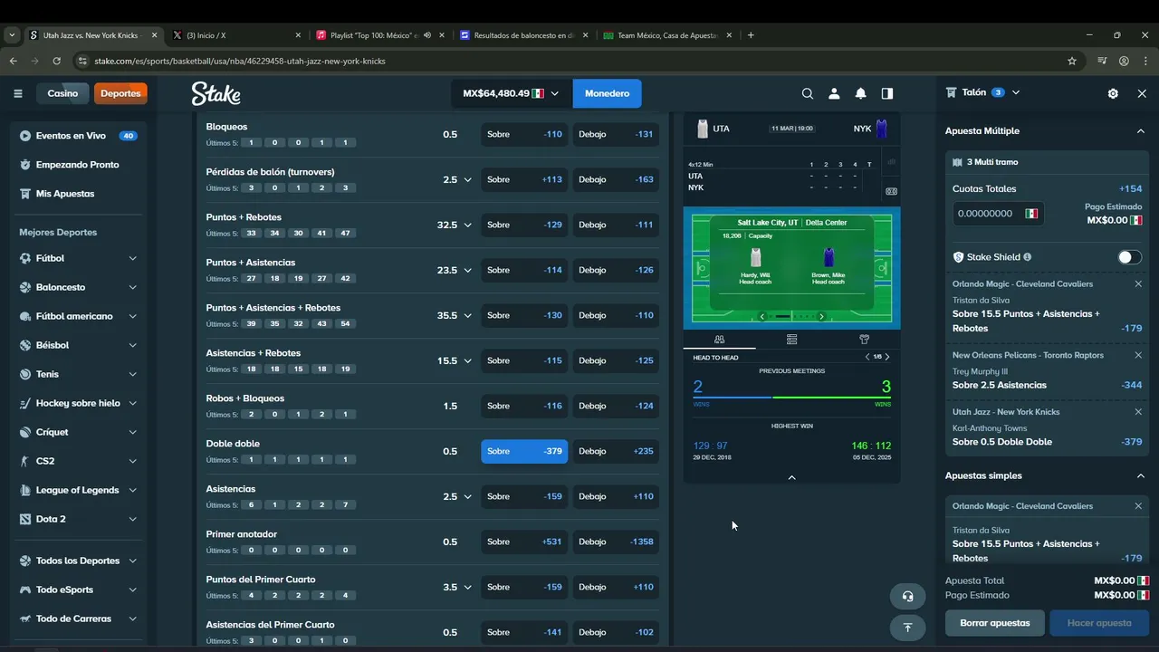
Task: Select Debajo -126 for Puntos + Asistencias
Action: (616, 270)
